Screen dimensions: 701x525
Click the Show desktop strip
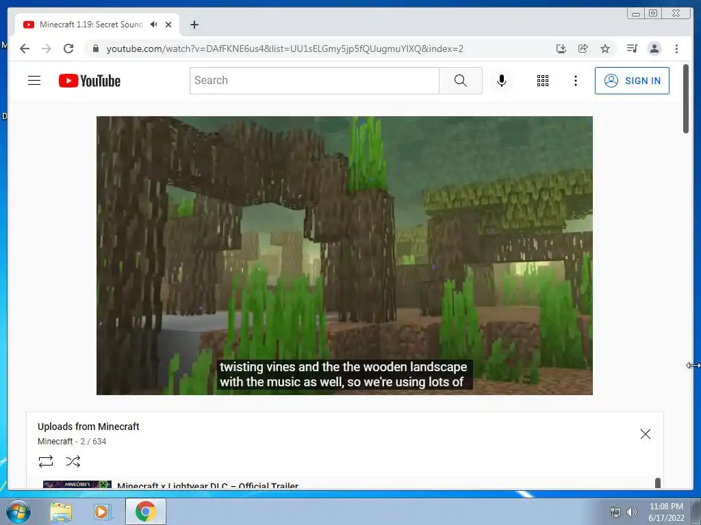tap(696, 511)
